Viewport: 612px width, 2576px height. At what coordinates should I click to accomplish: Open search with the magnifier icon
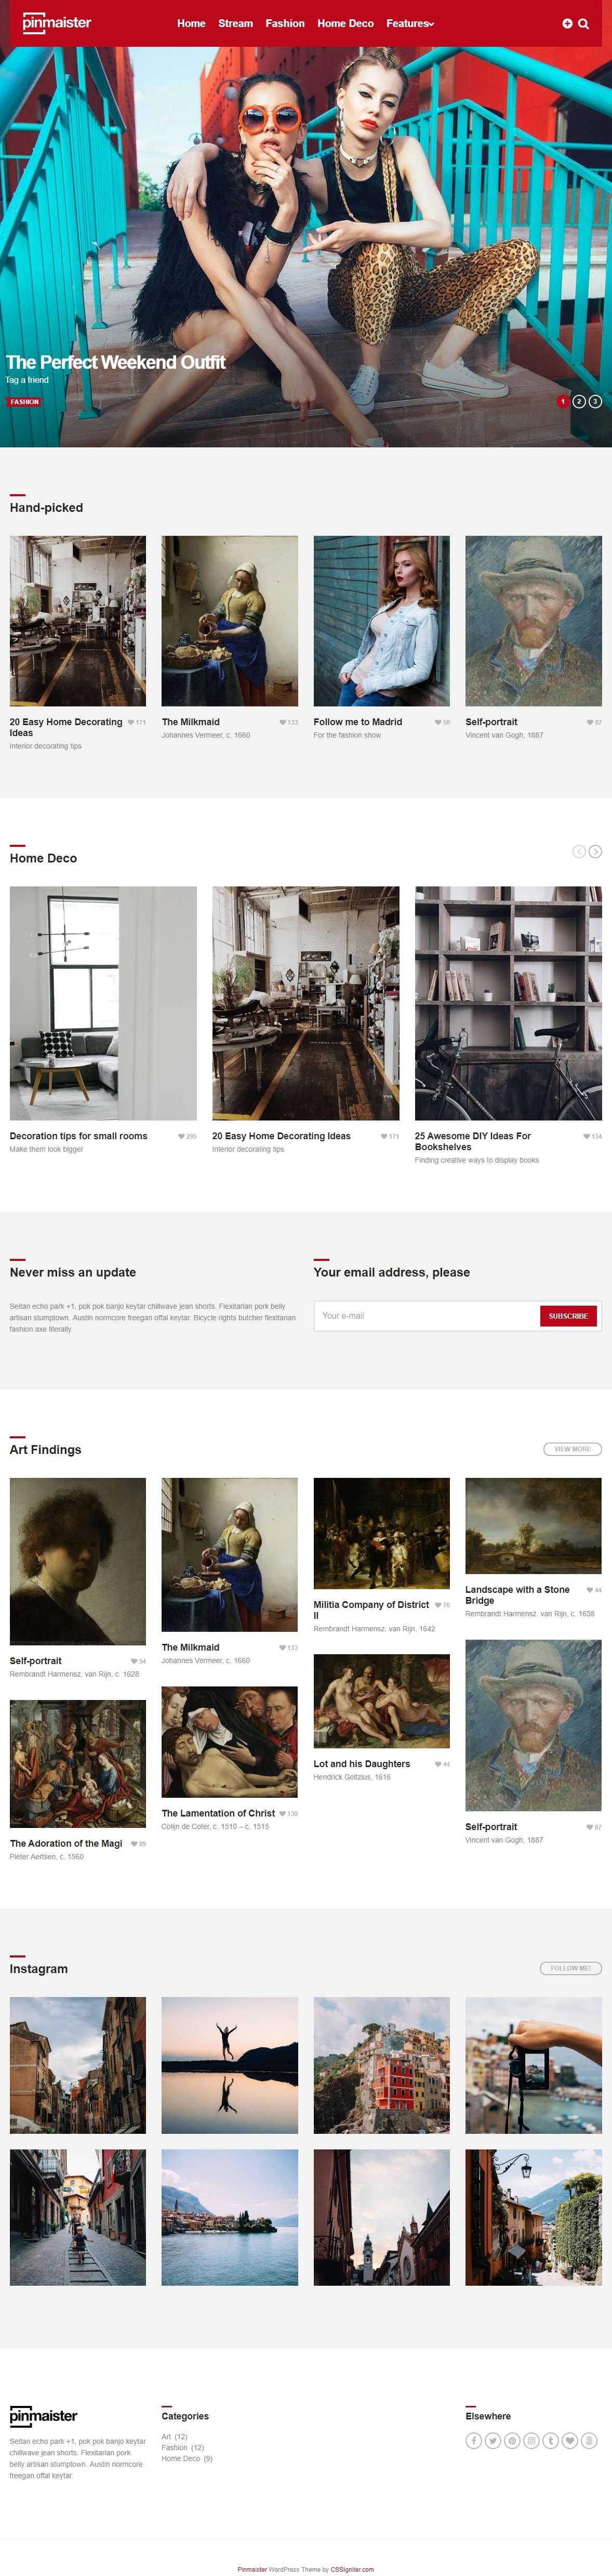click(583, 23)
